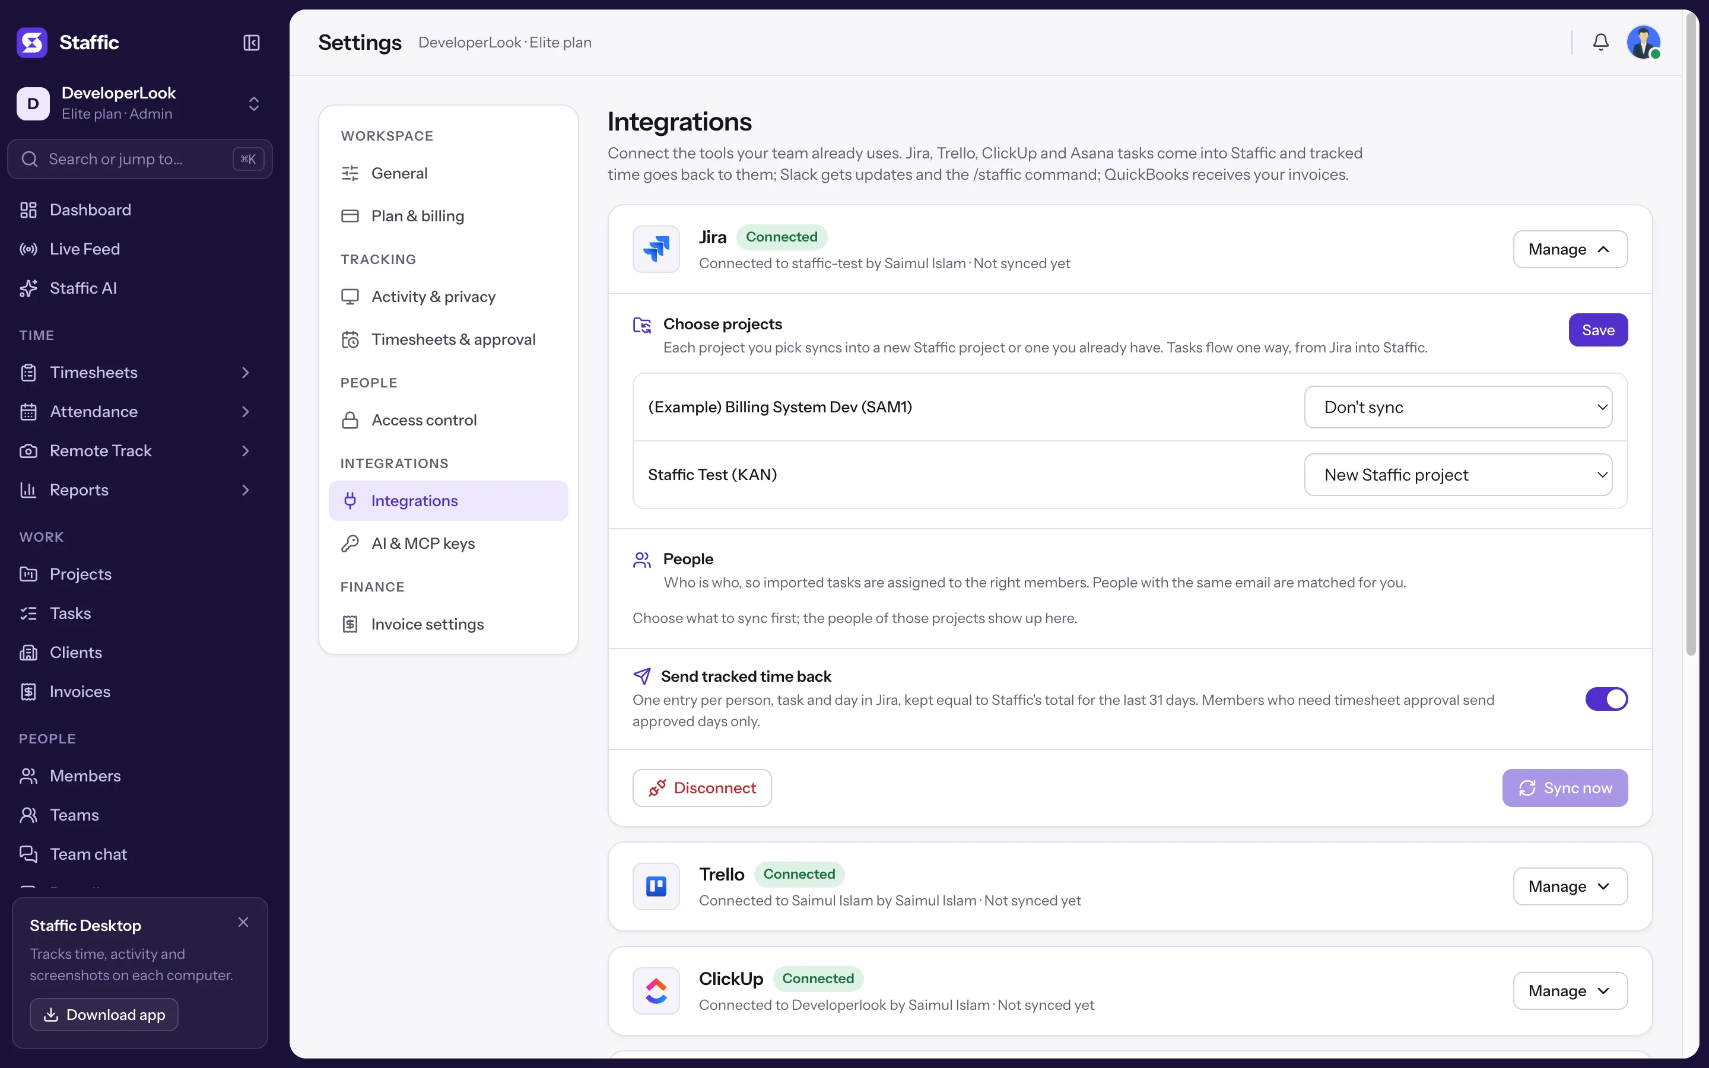1709x1068 pixels.
Task: Click the Staffic logo in the sidebar
Action: (x=32, y=42)
